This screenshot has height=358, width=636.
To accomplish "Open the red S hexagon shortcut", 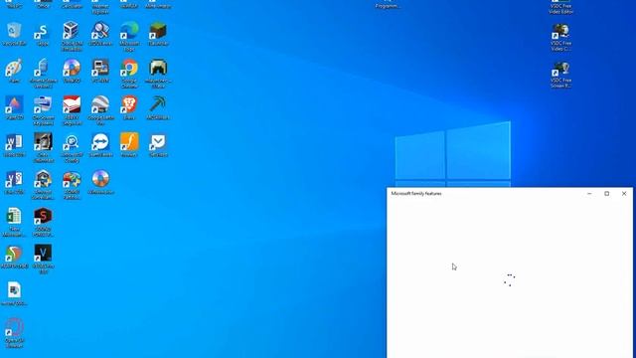I will pos(43,217).
